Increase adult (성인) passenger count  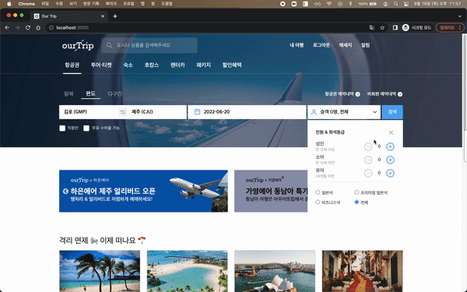pos(390,146)
